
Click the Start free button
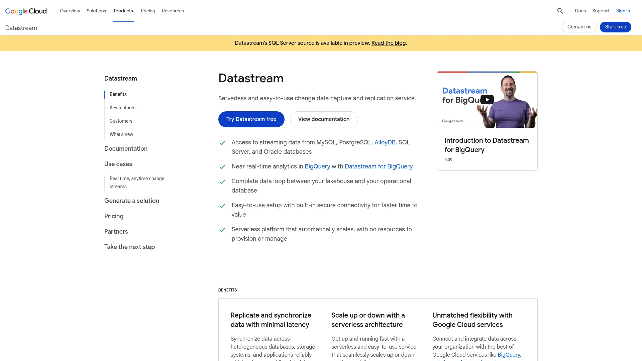coord(615,27)
